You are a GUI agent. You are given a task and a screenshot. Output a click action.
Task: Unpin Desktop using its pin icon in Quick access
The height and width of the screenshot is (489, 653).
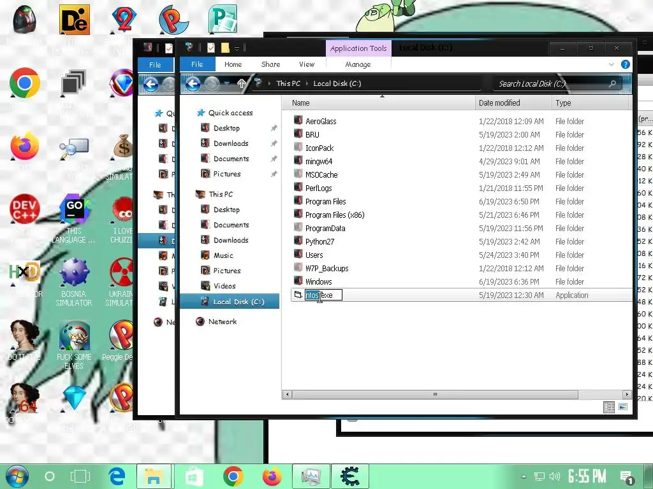coord(274,128)
